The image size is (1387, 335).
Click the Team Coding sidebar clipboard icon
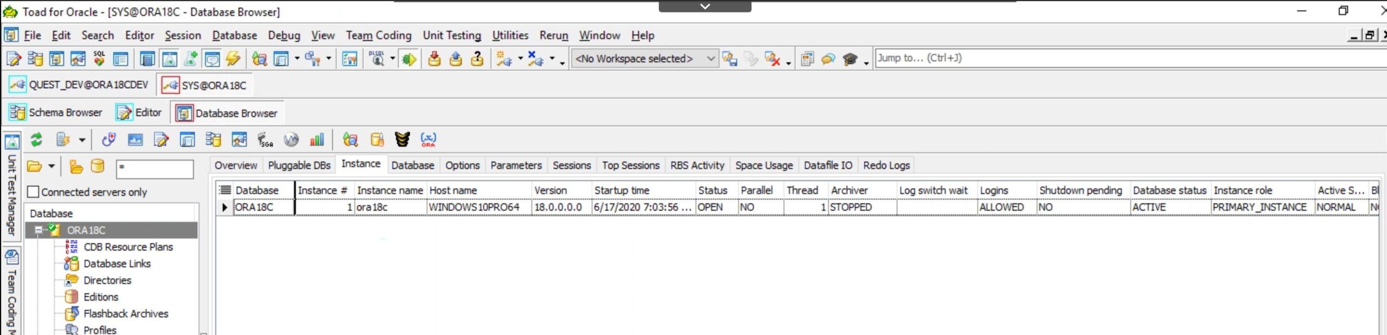[12, 257]
